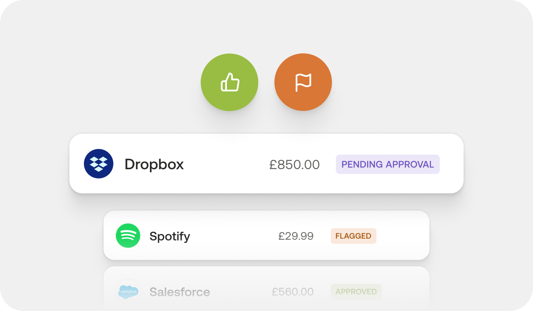Click the green thumbs-up approve button
Viewport: 533px width, 311px height.
[229, 82]
